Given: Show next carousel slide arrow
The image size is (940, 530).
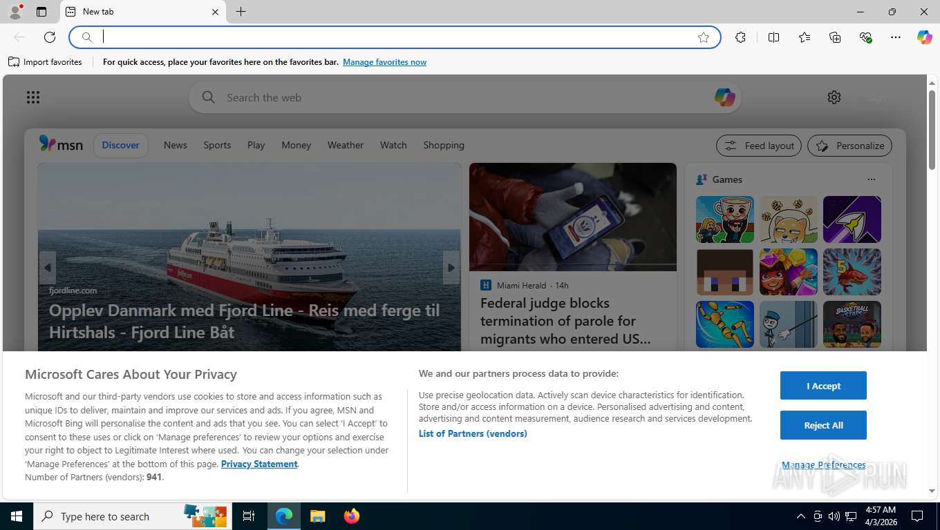Looking at the screenshot, I should (451, 268).
